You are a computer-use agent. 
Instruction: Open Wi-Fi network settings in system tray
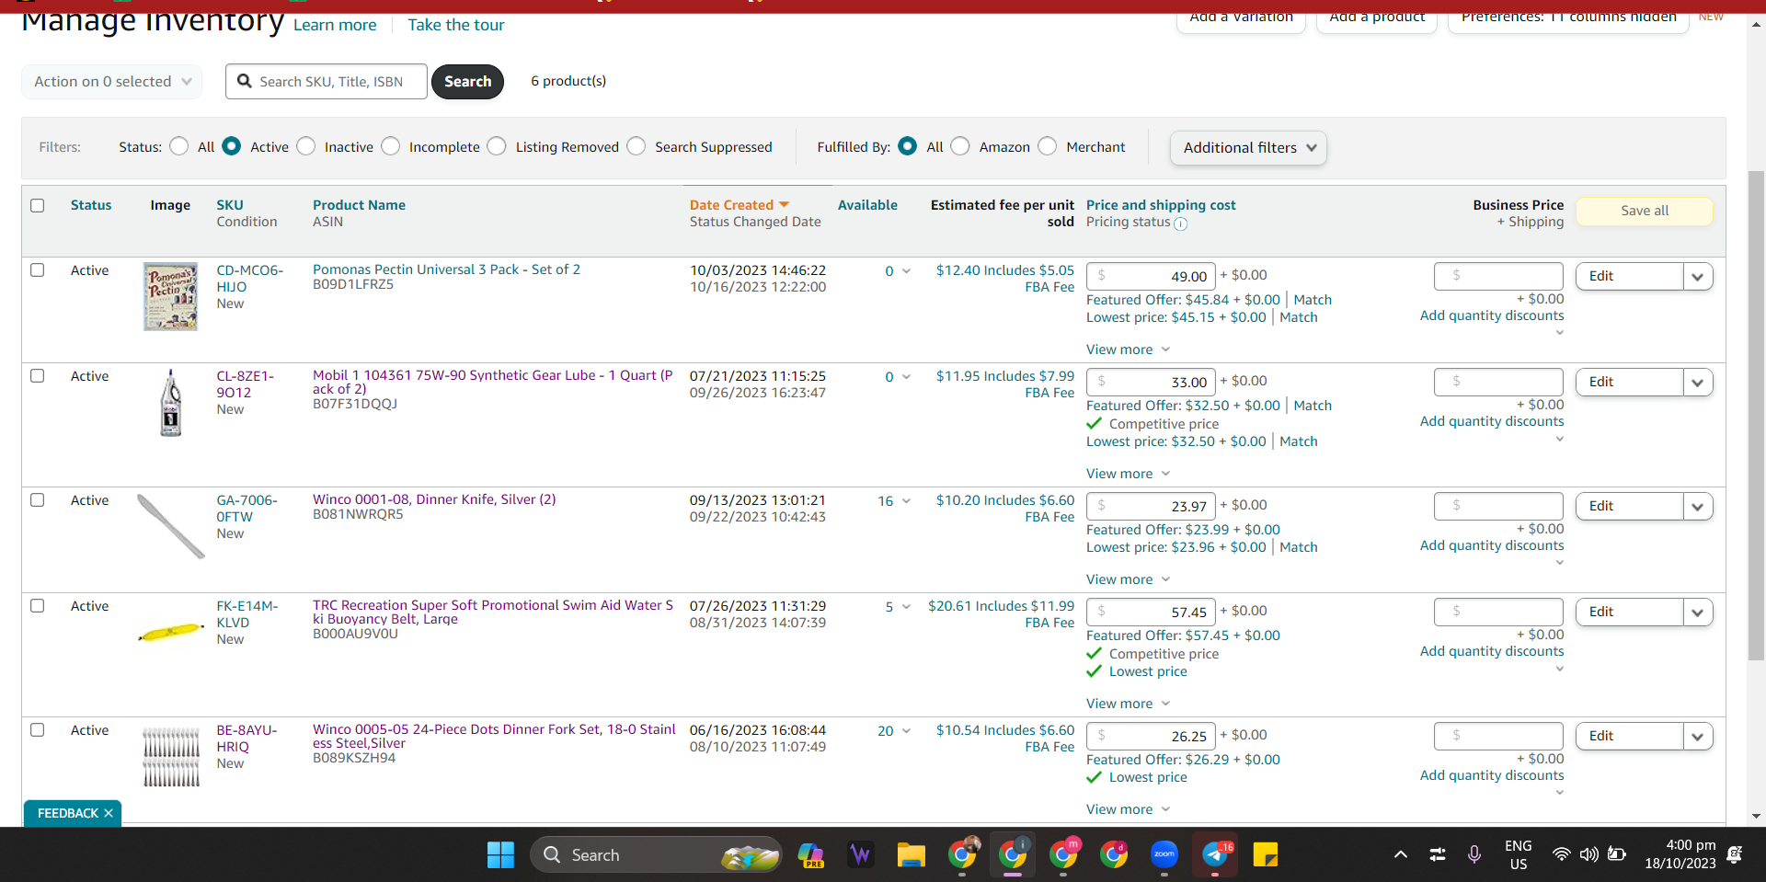tap(1561, 854)
